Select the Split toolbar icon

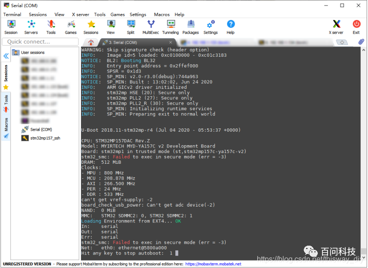pyautogui.click(x=131, y=27)
